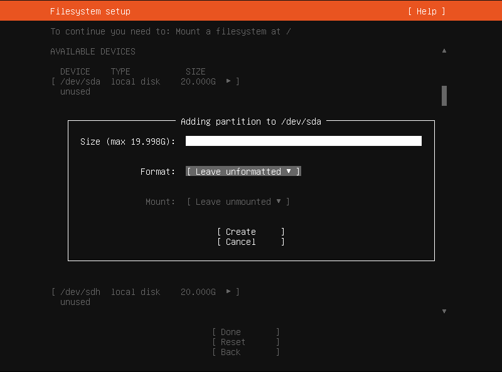Open the Mount selector showing Leave unmounted
502x372 pixels.
(x=238, y=201)
